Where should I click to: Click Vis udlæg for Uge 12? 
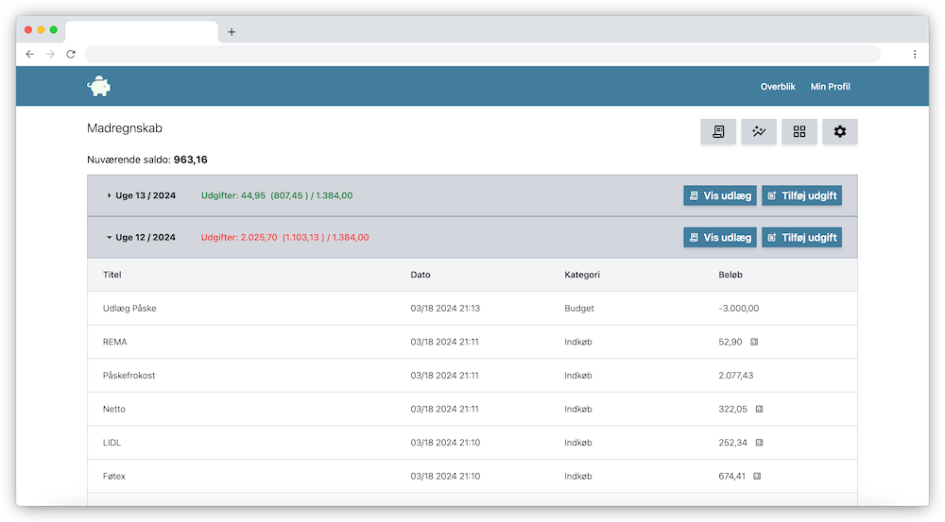click(719, 237)
